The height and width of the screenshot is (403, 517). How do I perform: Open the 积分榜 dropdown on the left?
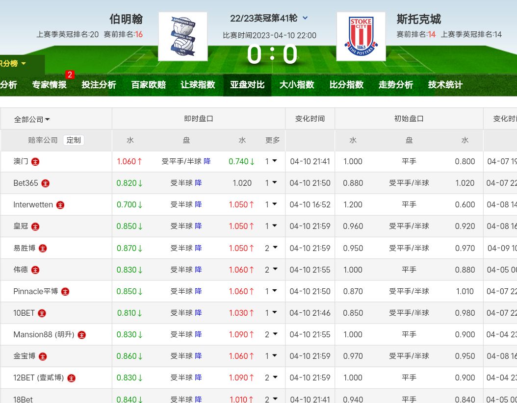click(14, 64)
